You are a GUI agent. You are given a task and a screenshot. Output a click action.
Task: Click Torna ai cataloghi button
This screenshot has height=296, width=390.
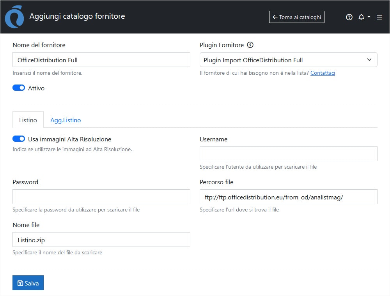point(297,17)
